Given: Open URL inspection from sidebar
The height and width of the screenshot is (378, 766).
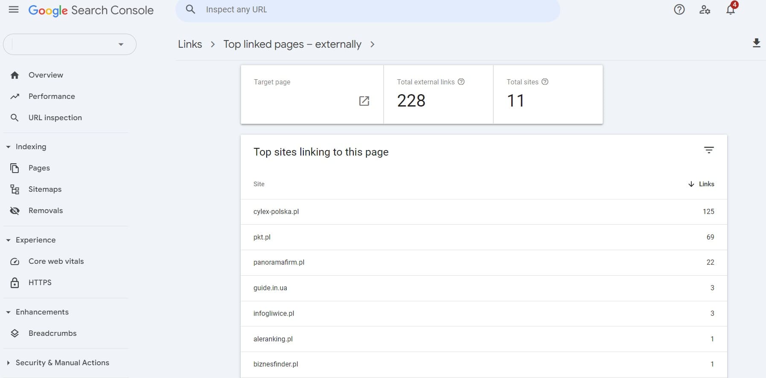Looking at the screenshot, I should (55, 118).
